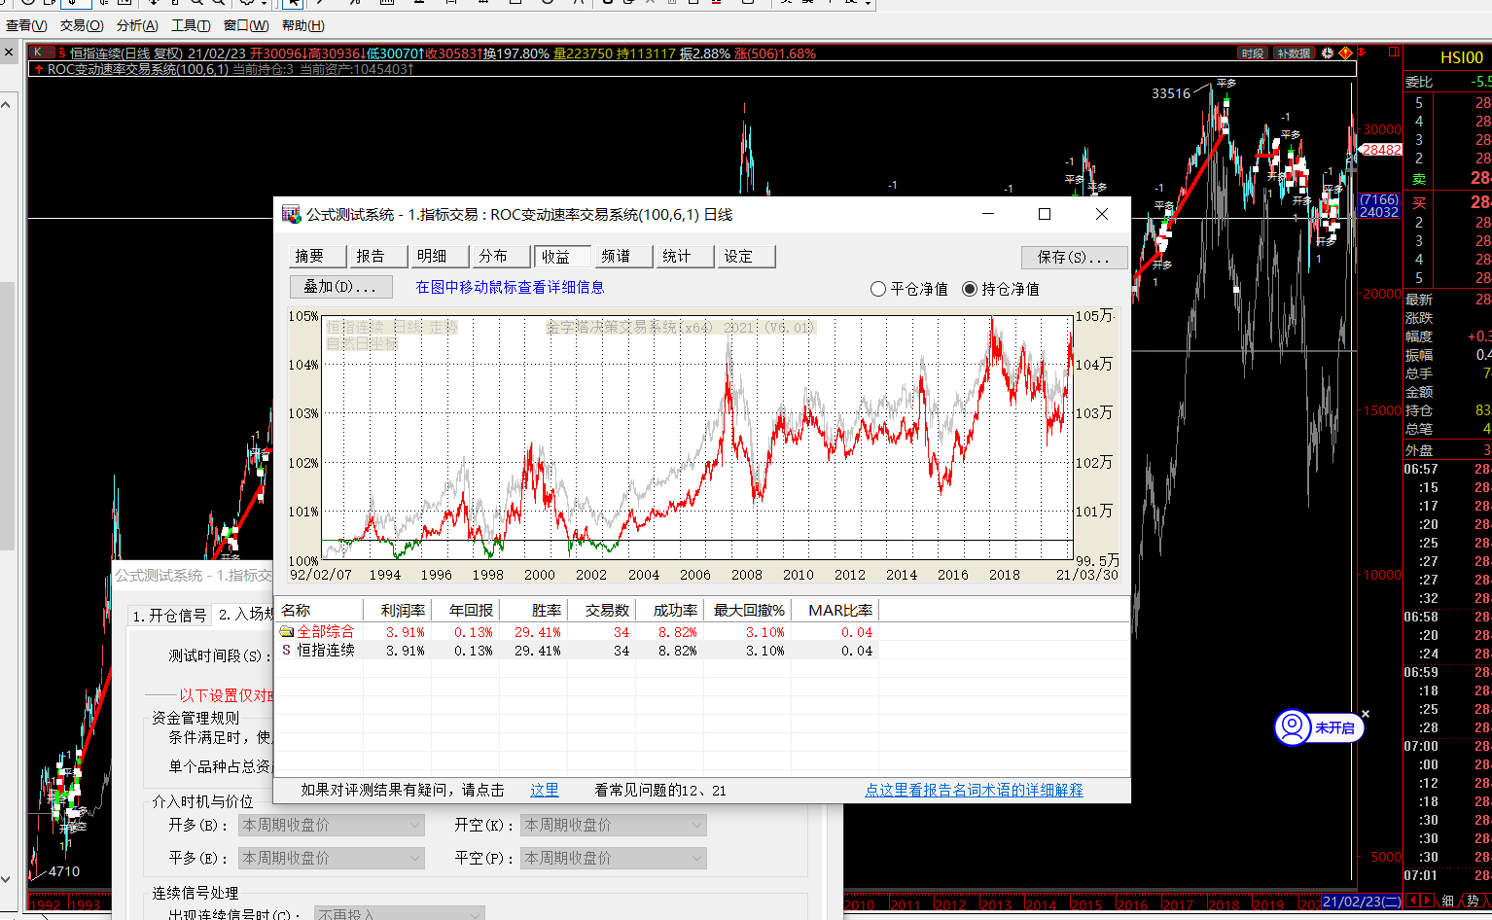Click the 24032 price tag on axis
Viewport: 1492px width, 920px height.
click(1379, 211)
